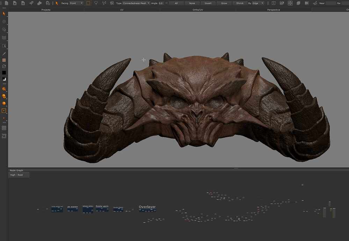
Task: Enable the rectangular marquee selection mode
Action: 88,3
